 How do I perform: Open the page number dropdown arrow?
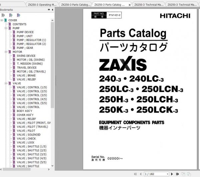167,174
